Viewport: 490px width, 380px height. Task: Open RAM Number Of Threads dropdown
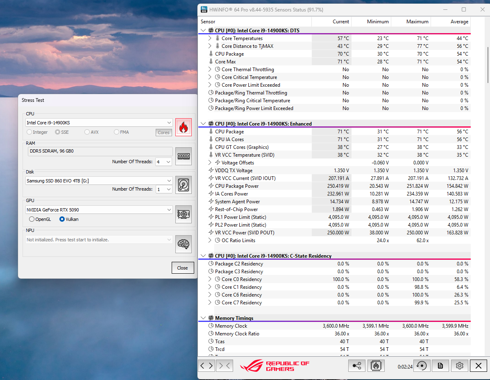(x=164, y=162)
